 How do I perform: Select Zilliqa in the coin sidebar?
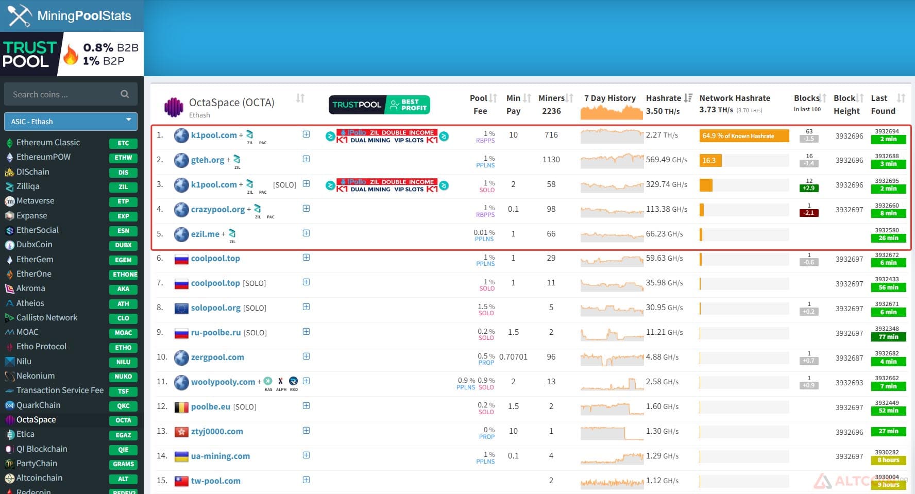28,186
